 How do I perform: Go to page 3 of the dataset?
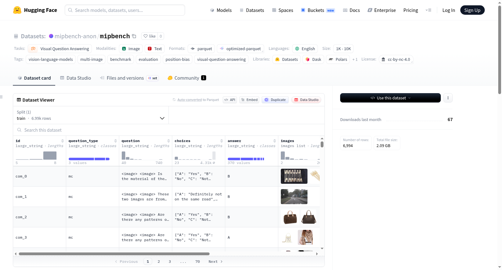[x=170, y=262]
